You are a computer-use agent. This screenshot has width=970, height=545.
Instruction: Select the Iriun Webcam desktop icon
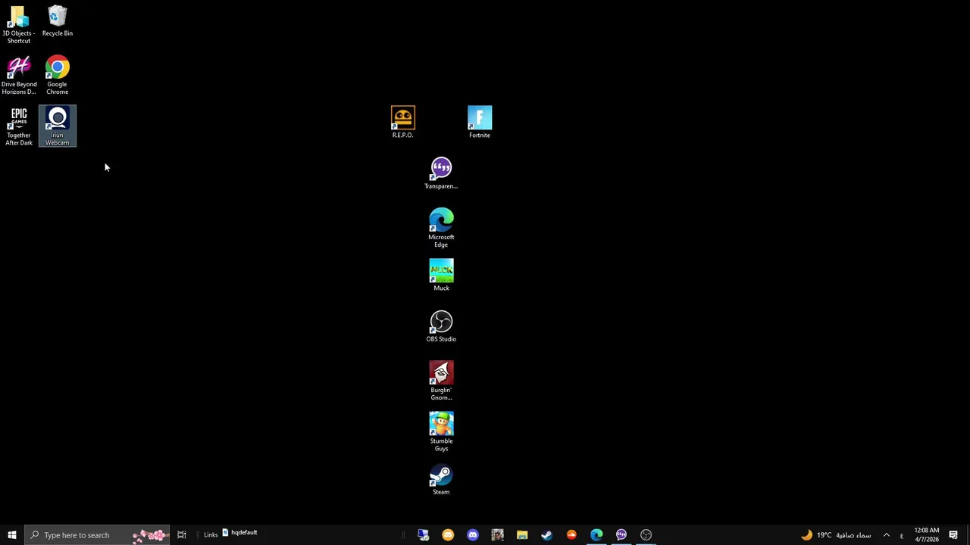pos(58,126)
